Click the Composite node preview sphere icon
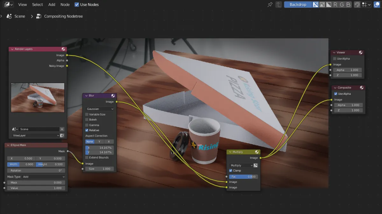This screenshot has width=382, height=214. tap(362, 88)
